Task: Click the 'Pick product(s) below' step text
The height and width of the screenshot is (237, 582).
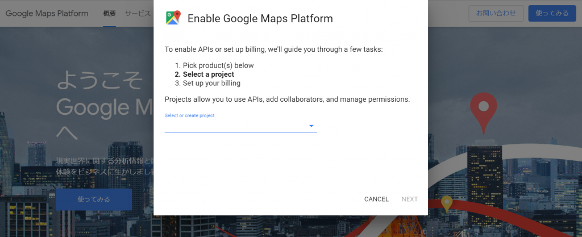Action: pos(218,66)
